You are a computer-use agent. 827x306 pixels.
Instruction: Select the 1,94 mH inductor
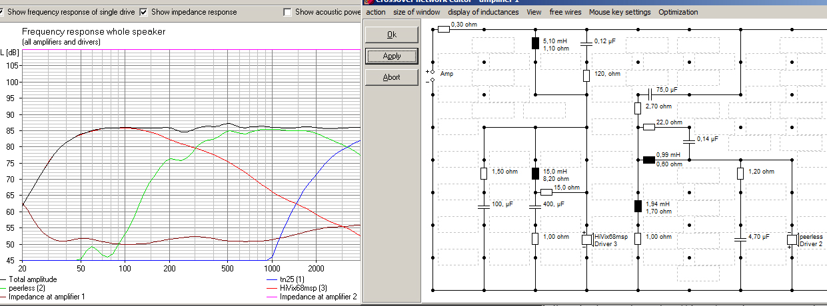638,206
